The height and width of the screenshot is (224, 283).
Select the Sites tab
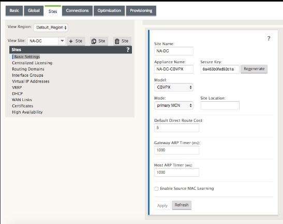[53, 11]
